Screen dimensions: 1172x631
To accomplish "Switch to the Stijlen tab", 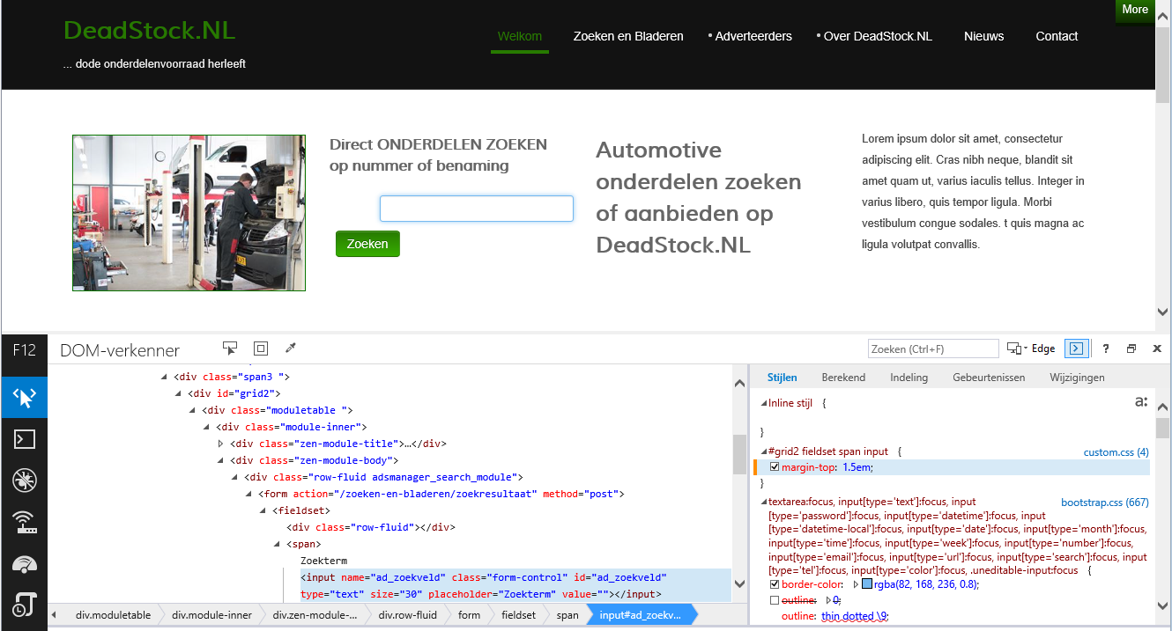I will pyautogui.click(x=782, y=378).
